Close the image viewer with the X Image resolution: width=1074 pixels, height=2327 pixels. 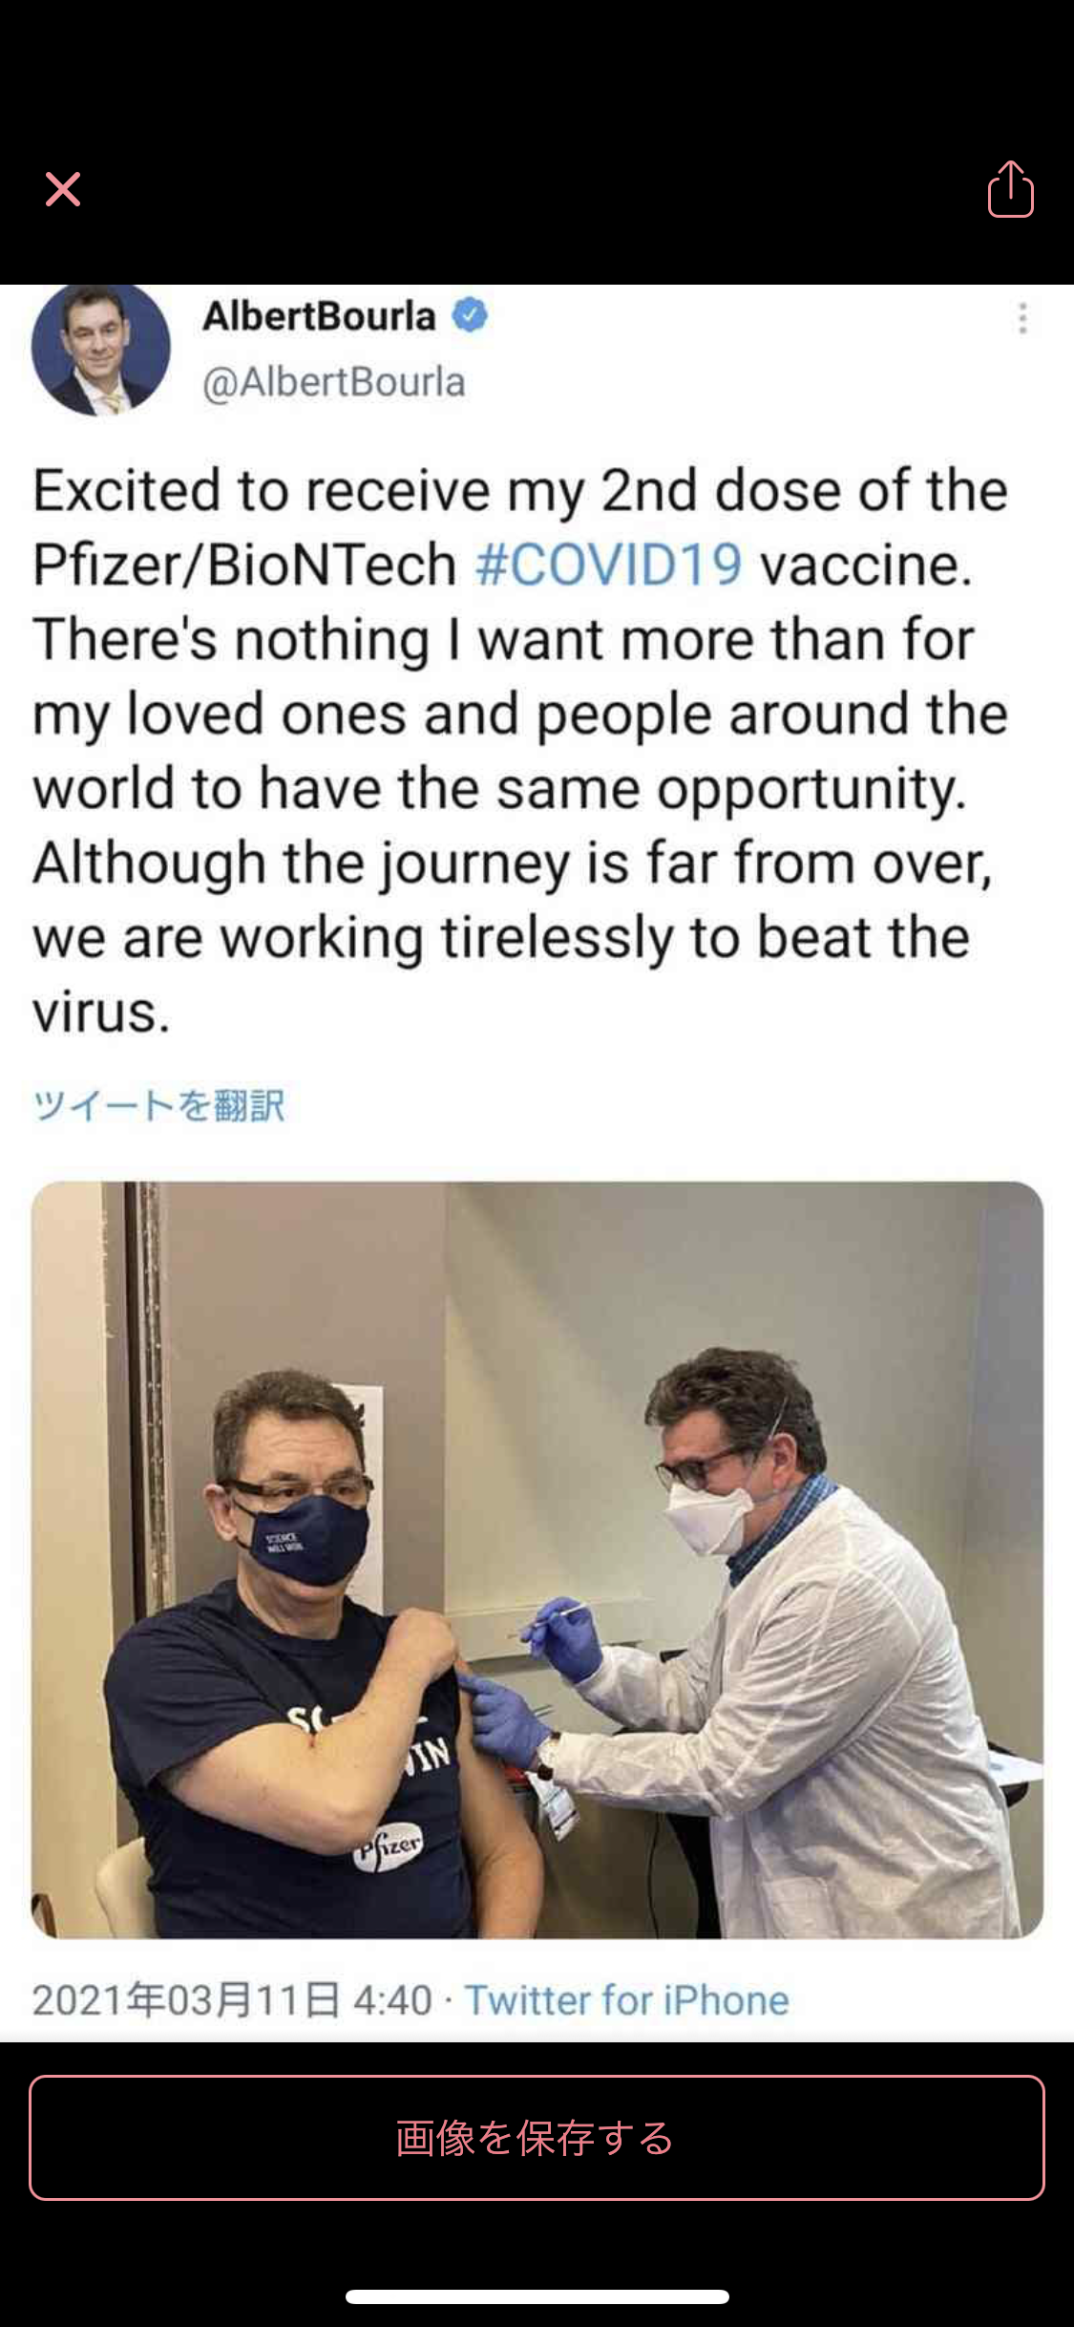coord(63,189)
